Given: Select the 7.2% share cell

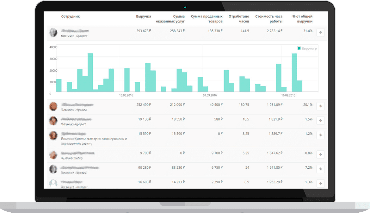Looking at the screenshot, I should click(309, 167).
